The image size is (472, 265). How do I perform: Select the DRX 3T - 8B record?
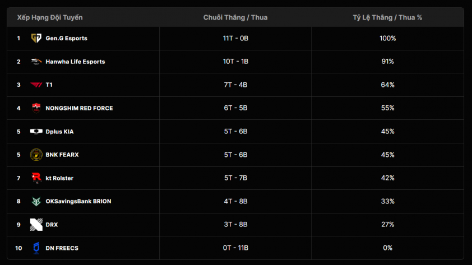coord(235,225)
